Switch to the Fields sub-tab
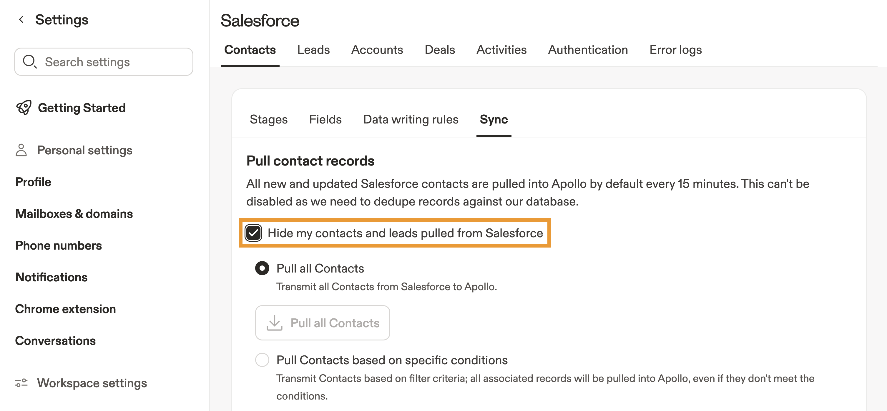This screenshot has width=887, height=411. [x=325, y=119]
